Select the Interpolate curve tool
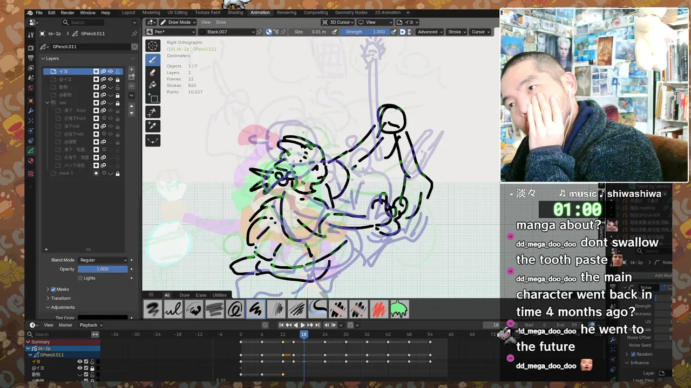691x388 pixels. point(153,140)
